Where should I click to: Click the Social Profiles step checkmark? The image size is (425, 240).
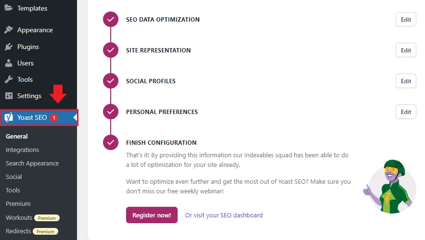point(111,81)
